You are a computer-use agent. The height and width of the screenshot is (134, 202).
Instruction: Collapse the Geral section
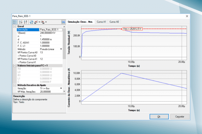click(15, 26)
